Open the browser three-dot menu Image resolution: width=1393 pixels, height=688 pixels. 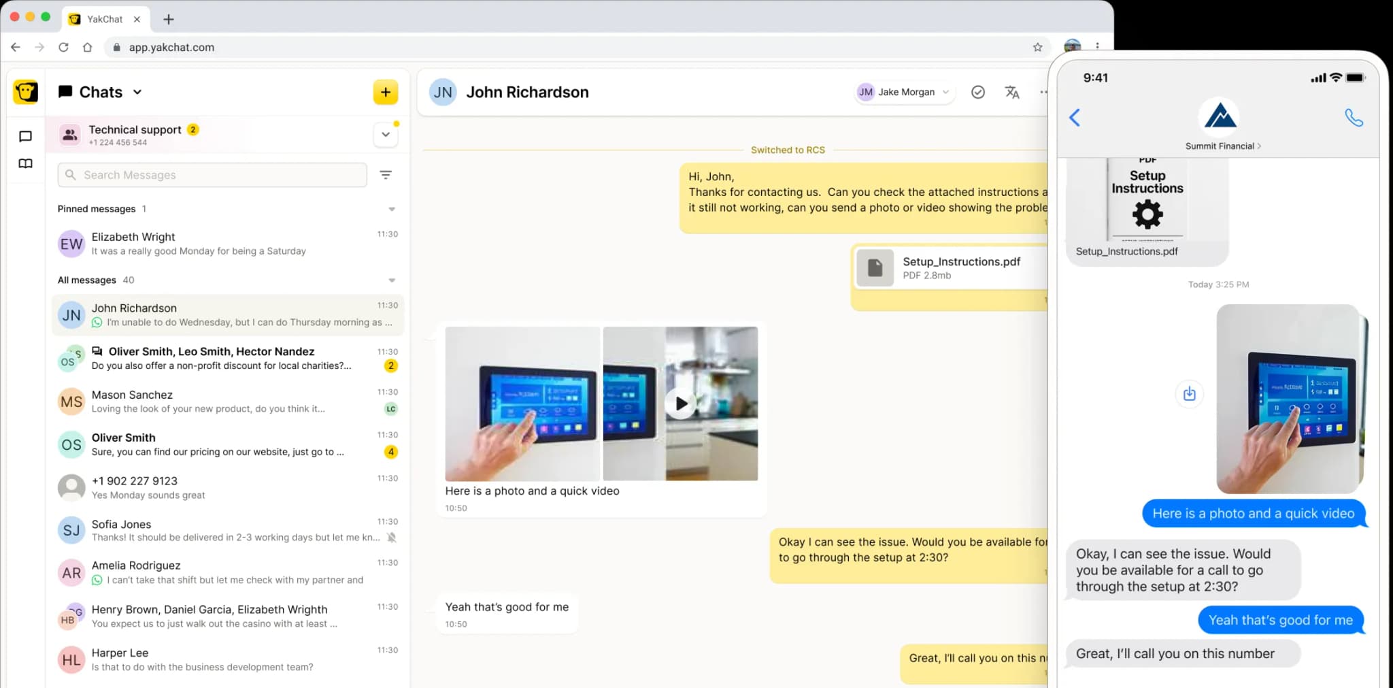pyautogui.click(x=1097, y=46)
